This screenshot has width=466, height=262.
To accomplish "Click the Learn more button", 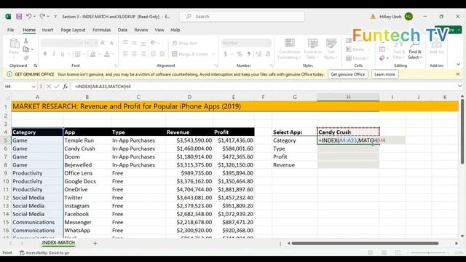I will click(384, 74).
